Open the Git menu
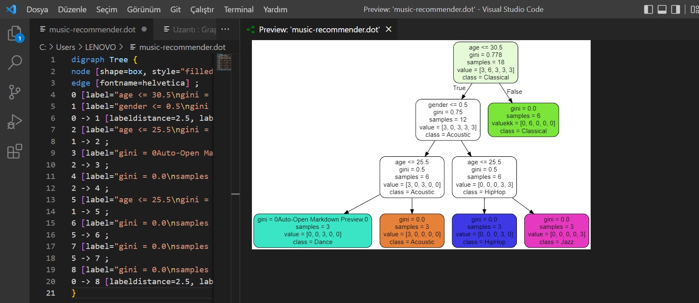The width and height of the screenshot is (699, 303). 176,9
